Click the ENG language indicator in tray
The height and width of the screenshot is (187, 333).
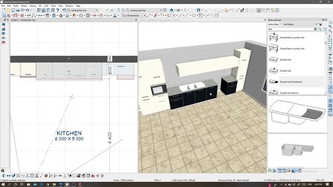tap(310, 184)
